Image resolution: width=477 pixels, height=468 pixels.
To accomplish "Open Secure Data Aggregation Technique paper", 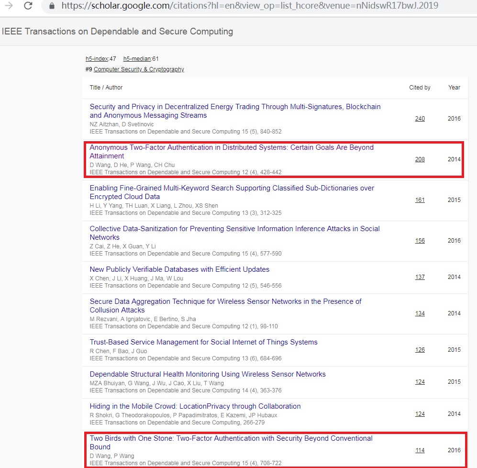I will pos(225,305).
